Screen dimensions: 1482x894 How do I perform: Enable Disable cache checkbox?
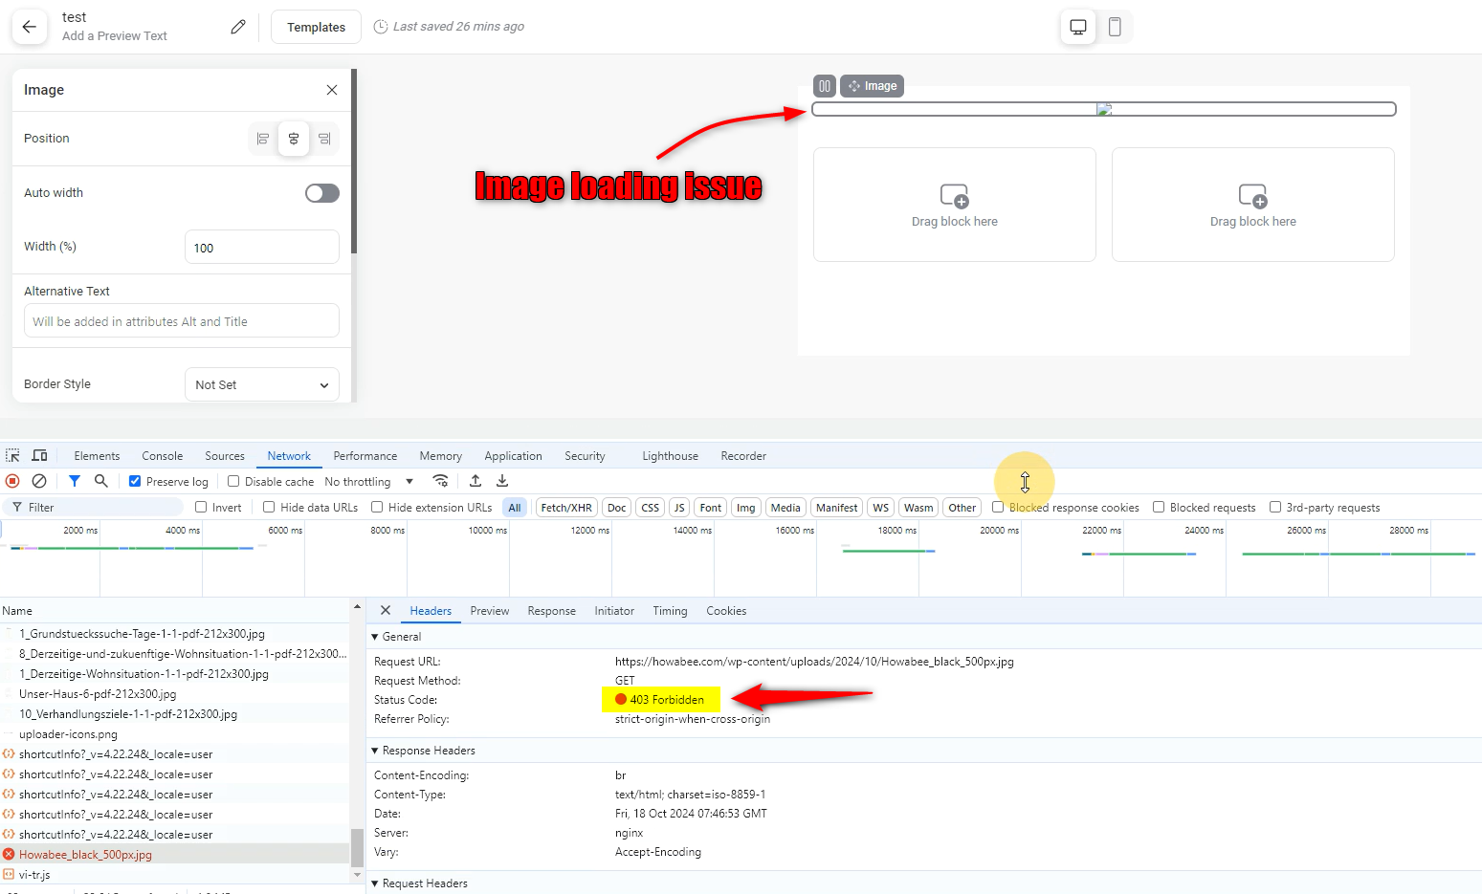coord(233,481)
